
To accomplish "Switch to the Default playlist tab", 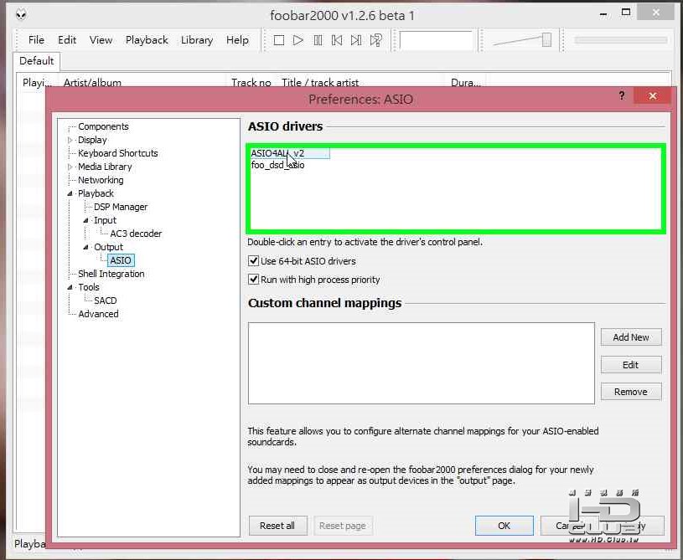I will pyautogui.click(x=37, y=61).
